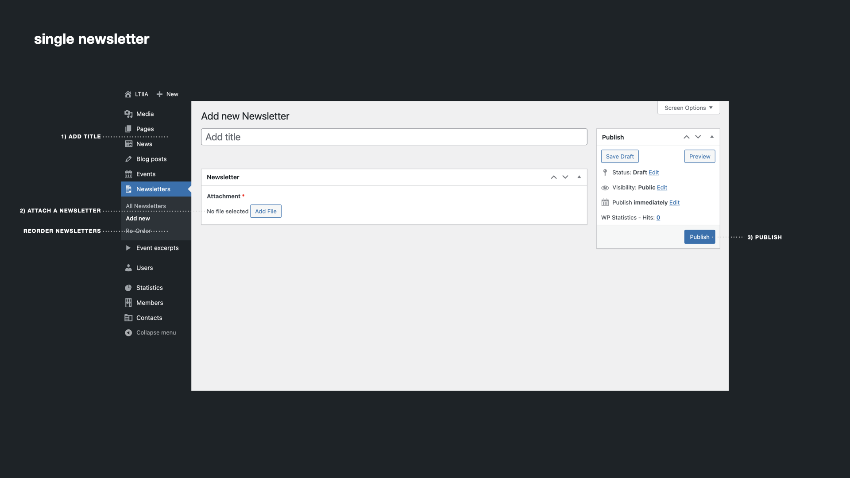Select the Newsletters menu item
Screen dimensions: 850x478
(156, 189)
